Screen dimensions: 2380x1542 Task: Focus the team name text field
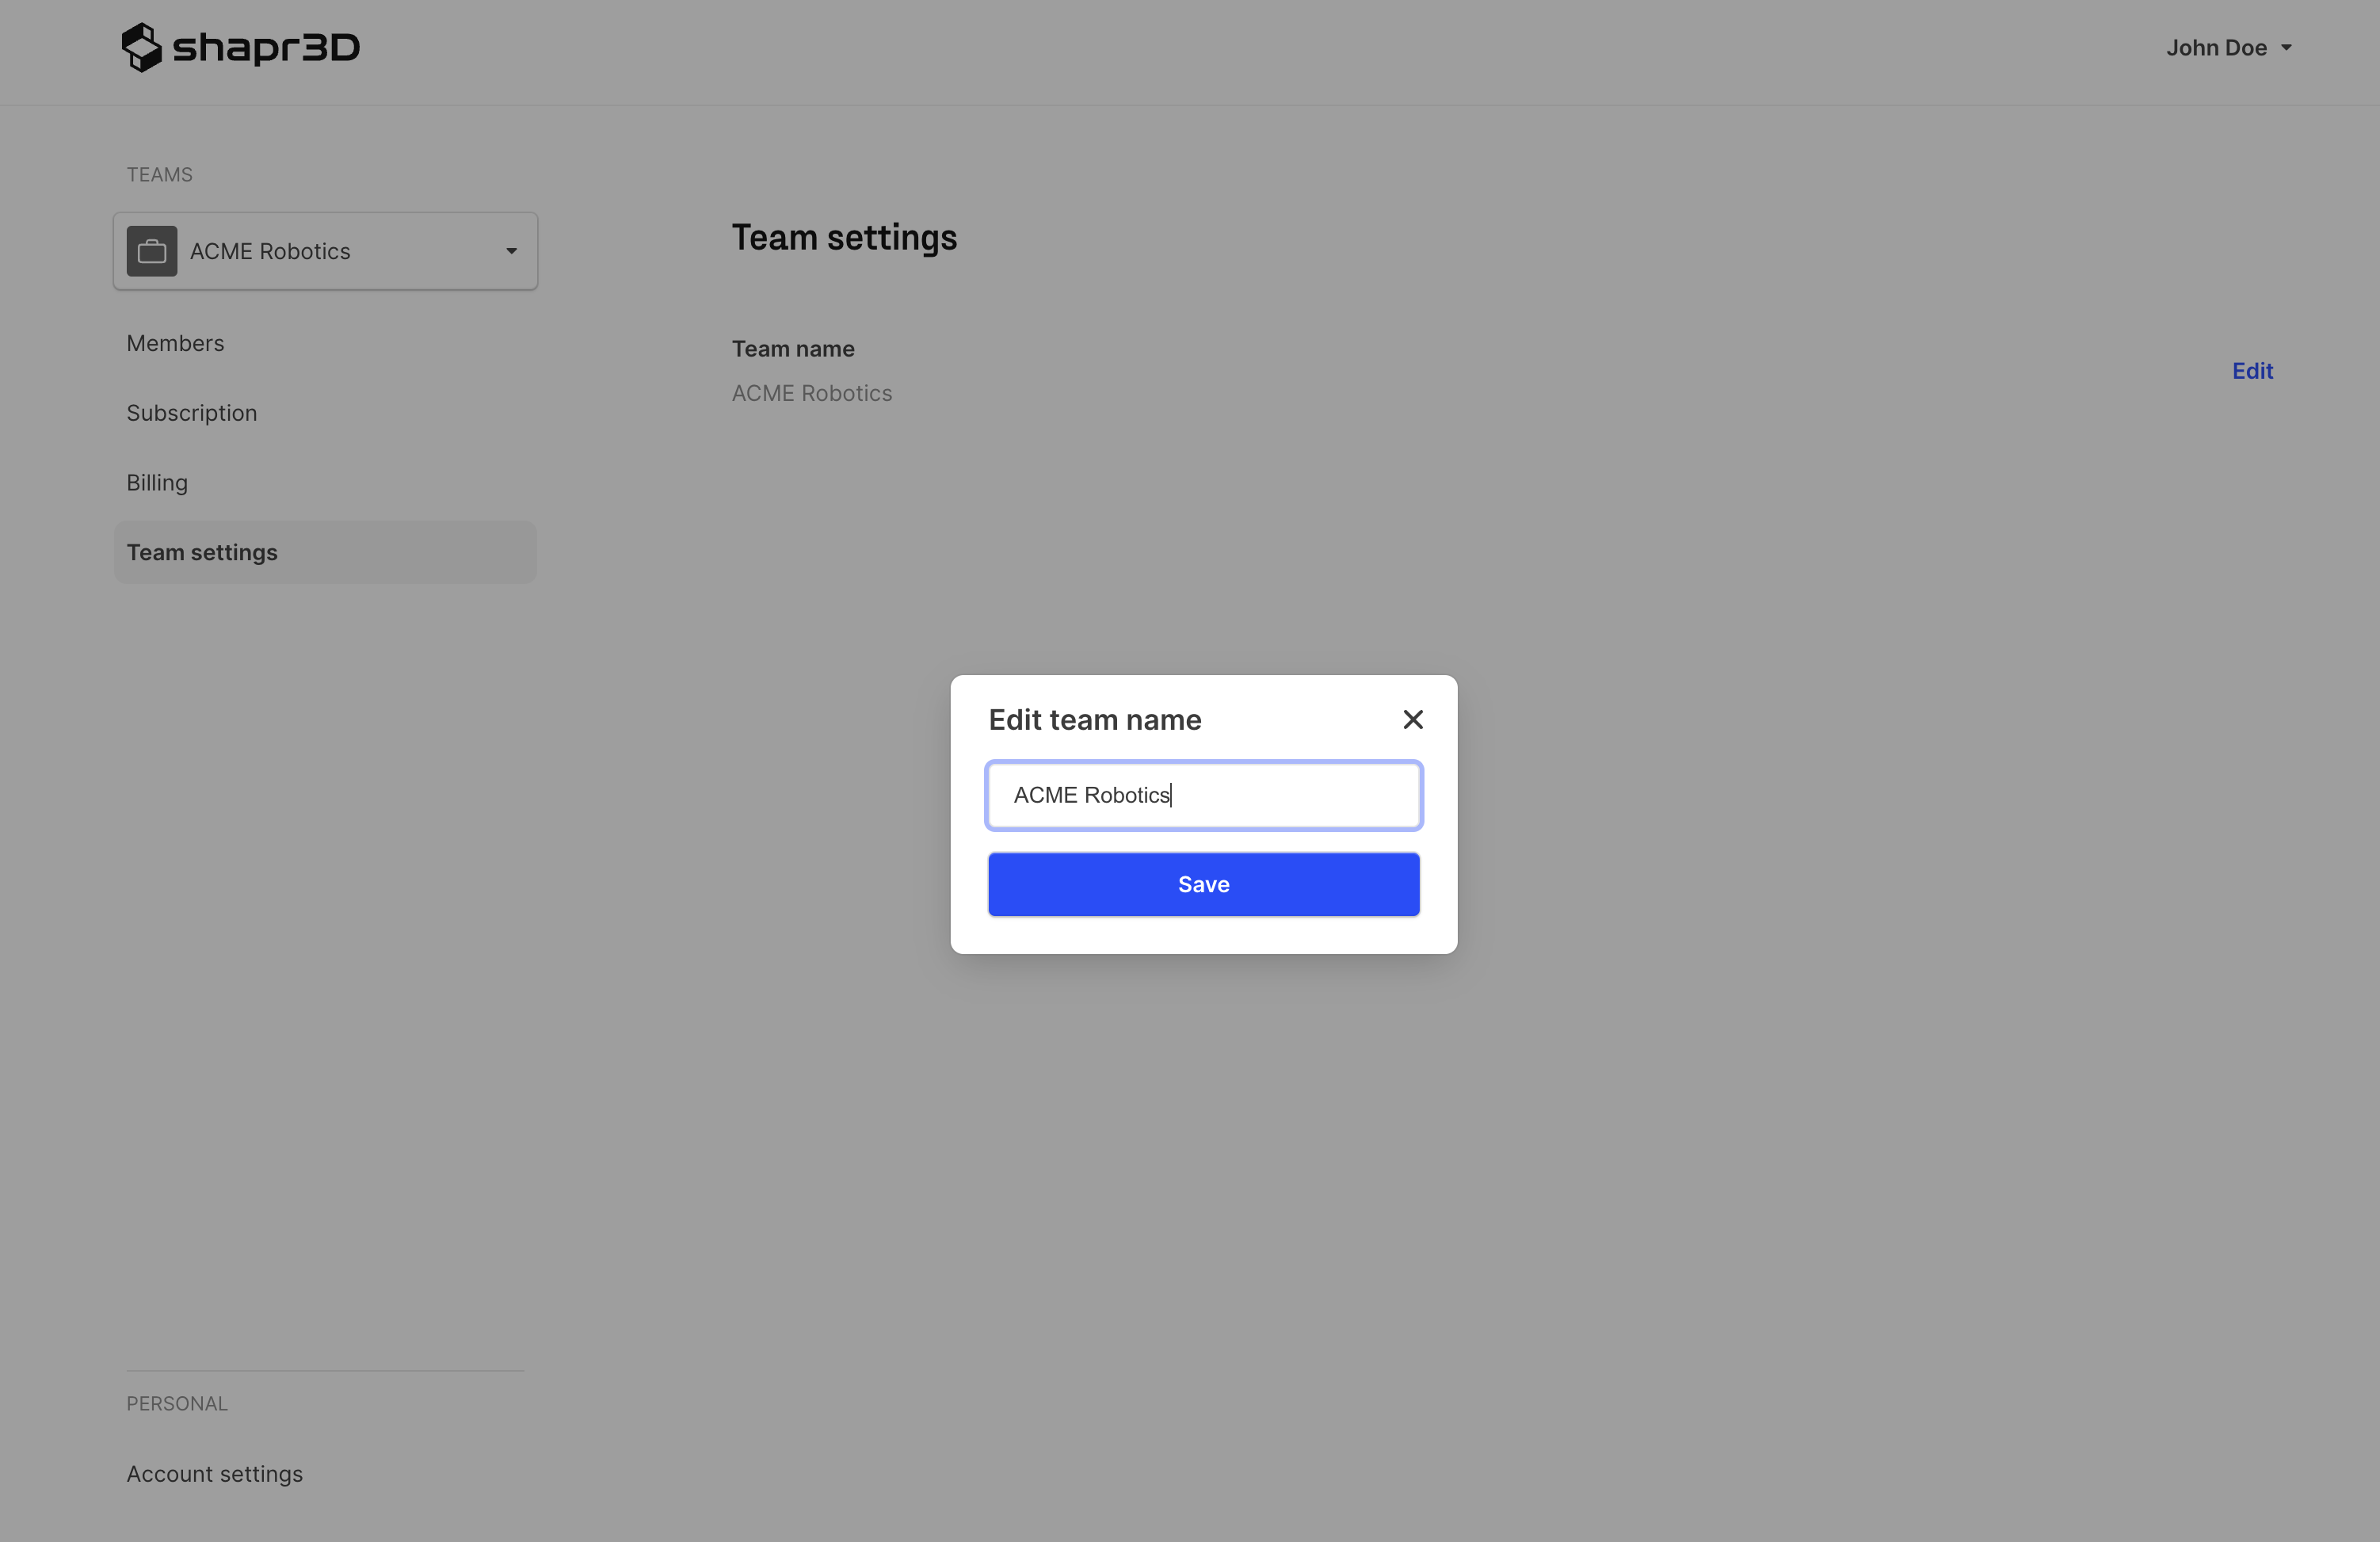(x=1203, y=795)
